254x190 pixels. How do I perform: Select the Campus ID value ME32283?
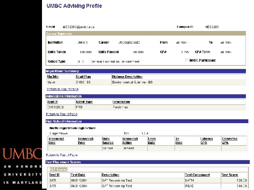212,27
